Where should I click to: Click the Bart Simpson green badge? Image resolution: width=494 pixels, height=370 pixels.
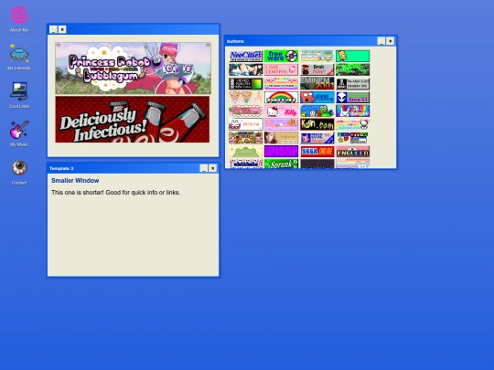352,56
